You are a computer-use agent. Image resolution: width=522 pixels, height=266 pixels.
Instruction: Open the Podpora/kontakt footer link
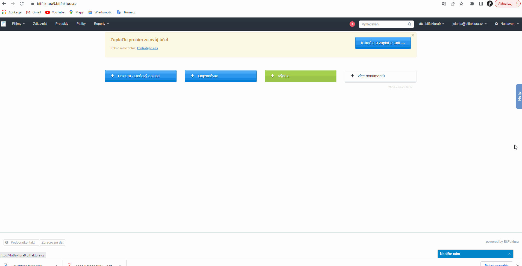[x=21, y=242]
